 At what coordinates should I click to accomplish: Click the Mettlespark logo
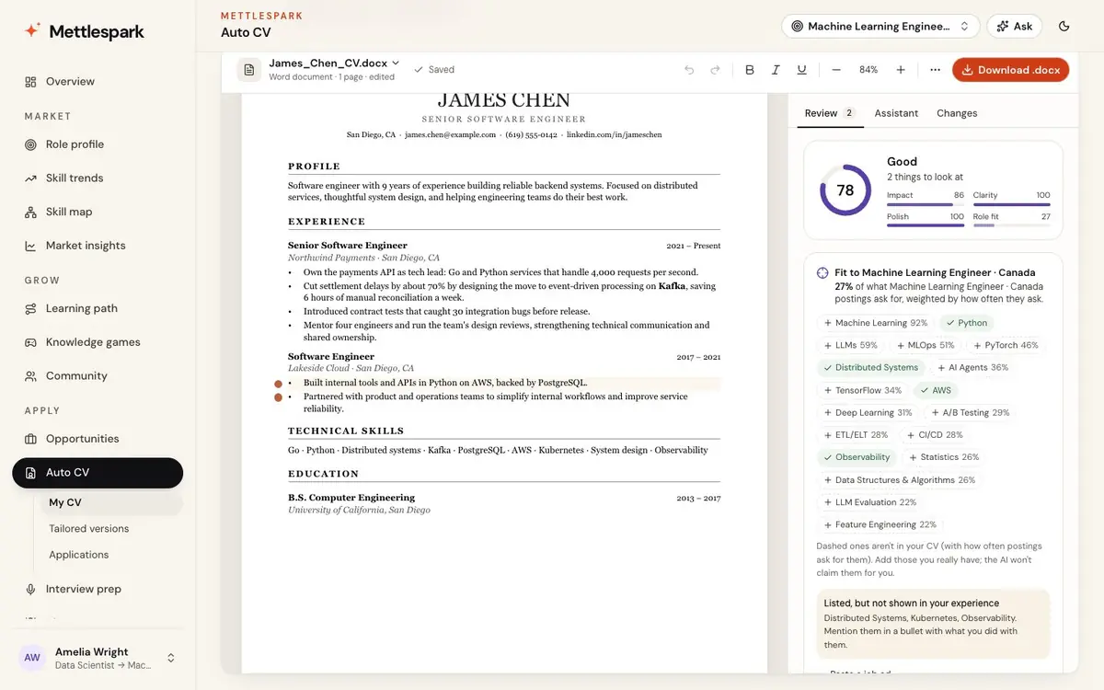(85, 31)
